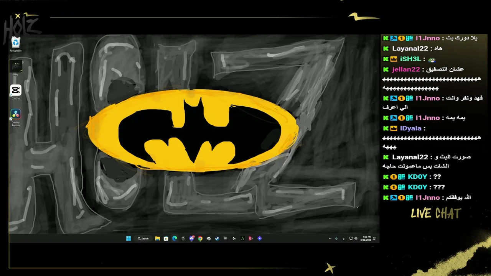Click the microphone tray icon
The width and height of the screenshot is (491, 276).
[x=336, y=238]
